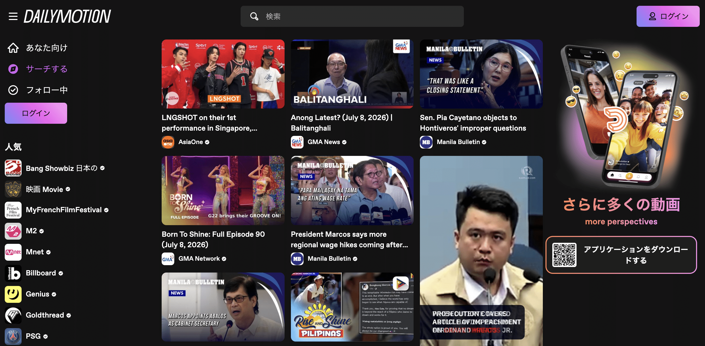Click GMA News channel name

324,142
